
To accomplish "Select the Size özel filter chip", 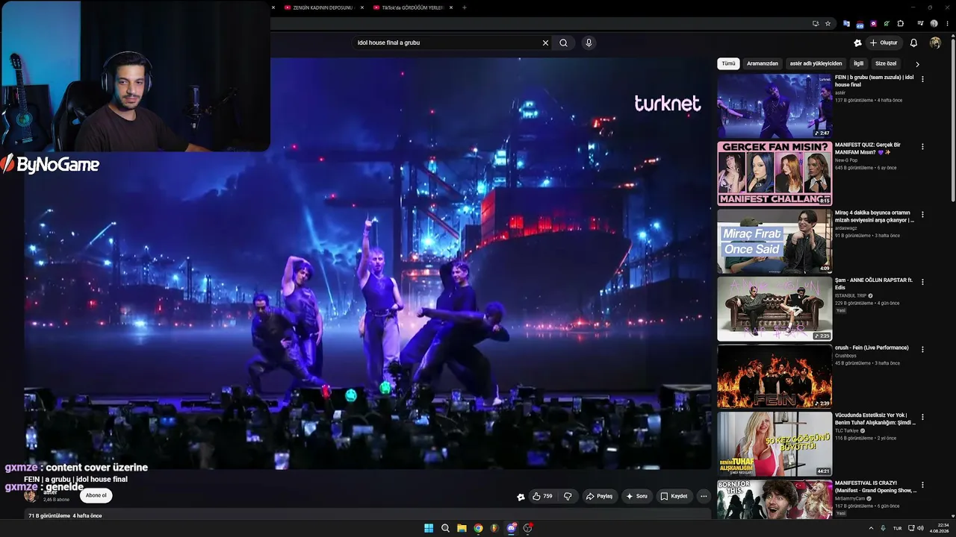I will tap(886, 63).
